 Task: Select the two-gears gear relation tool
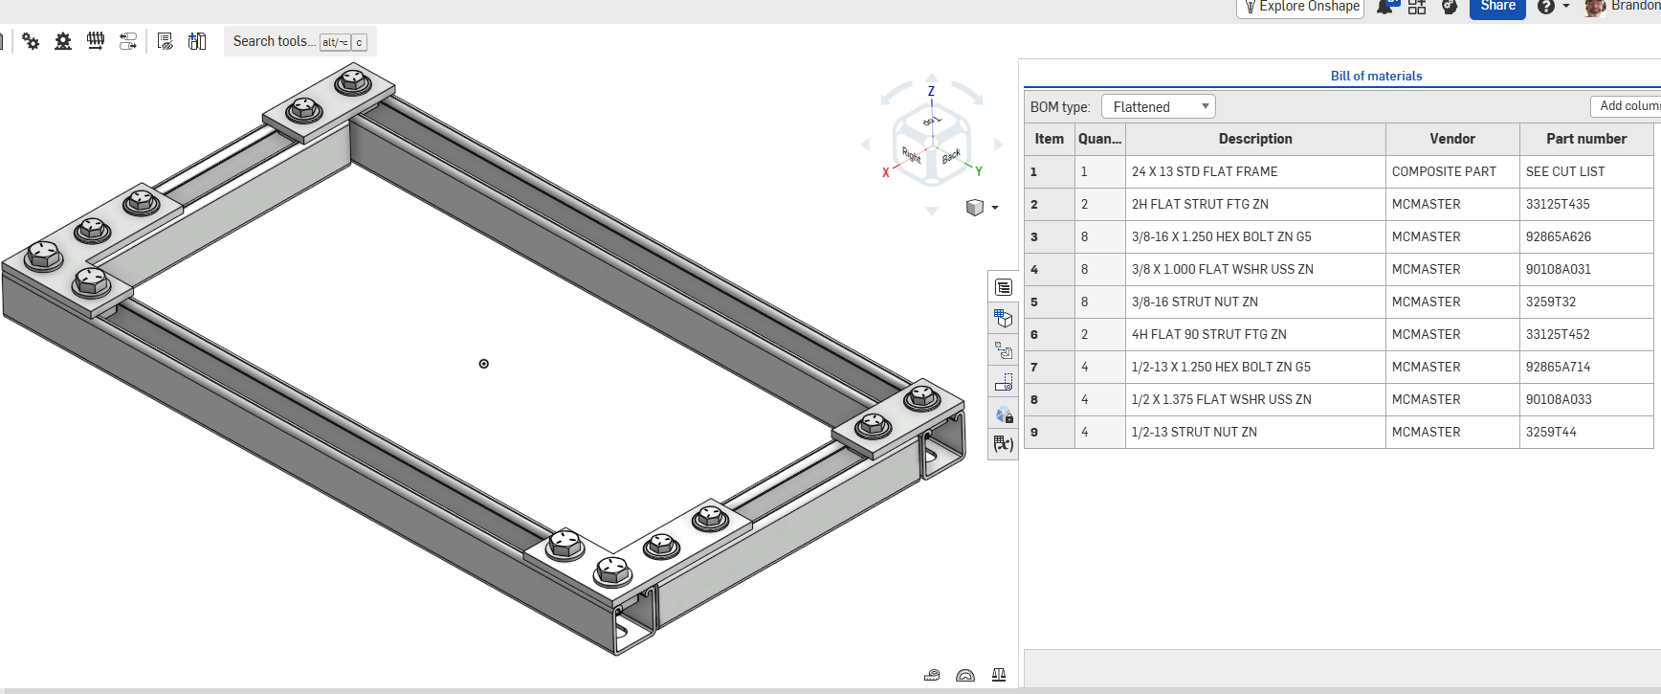(31, 41)
